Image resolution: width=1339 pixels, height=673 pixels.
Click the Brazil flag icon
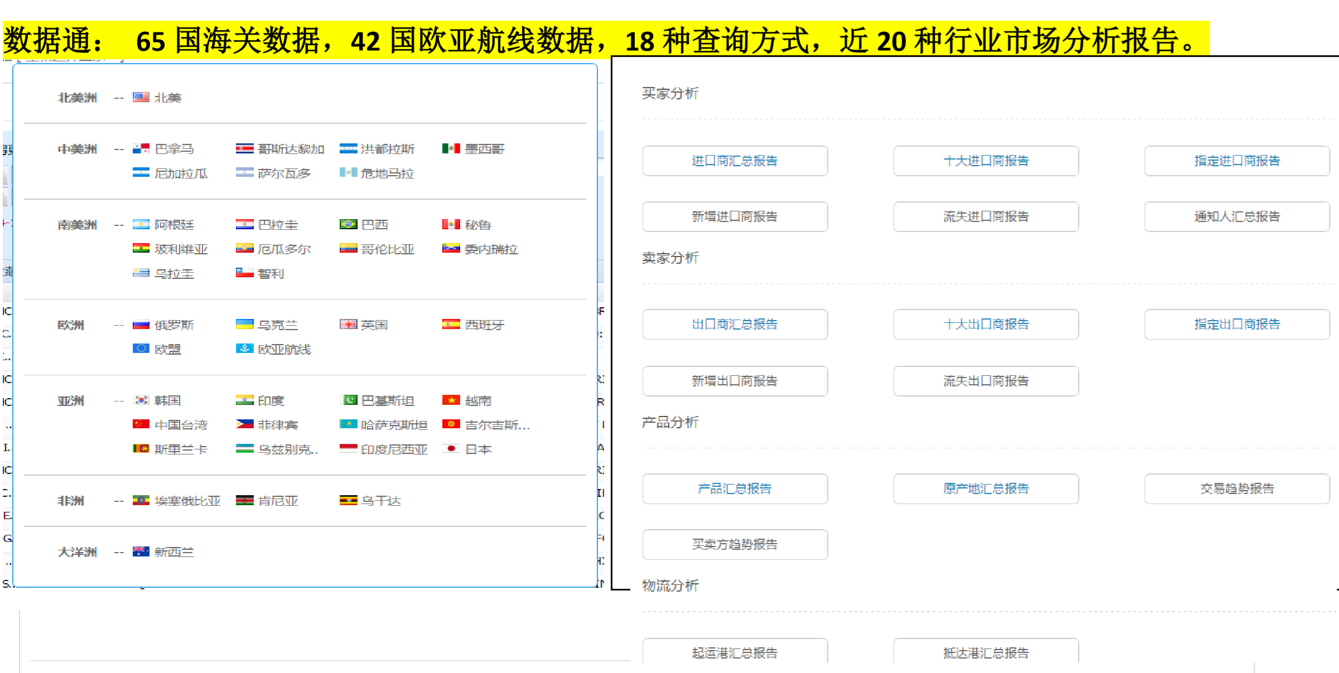click(348, 224)
